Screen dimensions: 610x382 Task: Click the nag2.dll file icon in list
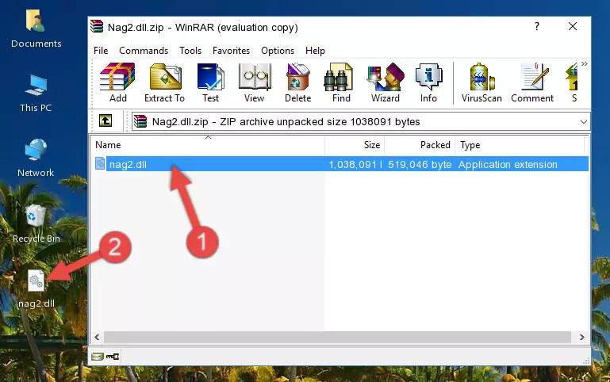100,163
